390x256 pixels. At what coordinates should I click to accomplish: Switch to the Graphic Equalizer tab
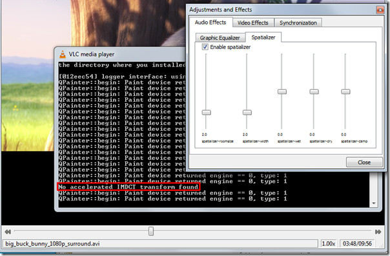[x=220, y=38]
